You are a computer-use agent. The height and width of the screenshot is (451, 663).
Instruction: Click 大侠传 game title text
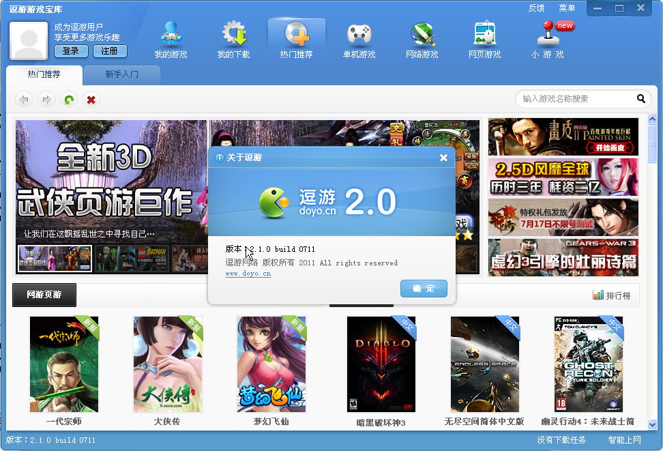pos(167,422)
